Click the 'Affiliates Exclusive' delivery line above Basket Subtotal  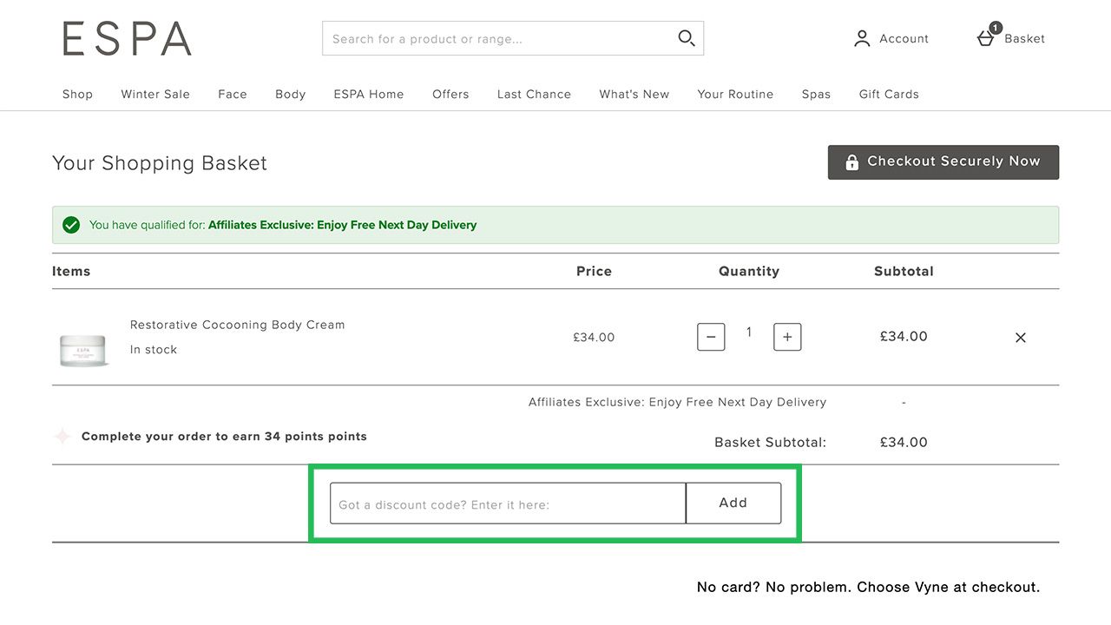(677, 403)
